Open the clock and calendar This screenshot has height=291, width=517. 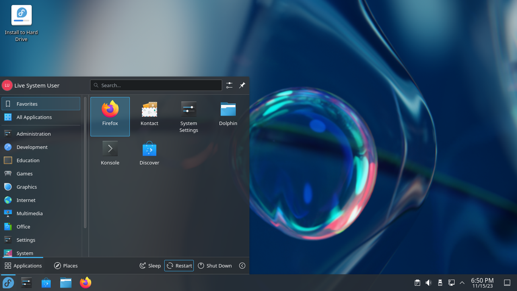[482, 283]
